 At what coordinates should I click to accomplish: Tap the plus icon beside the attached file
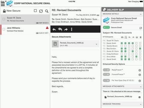point(139,97)
